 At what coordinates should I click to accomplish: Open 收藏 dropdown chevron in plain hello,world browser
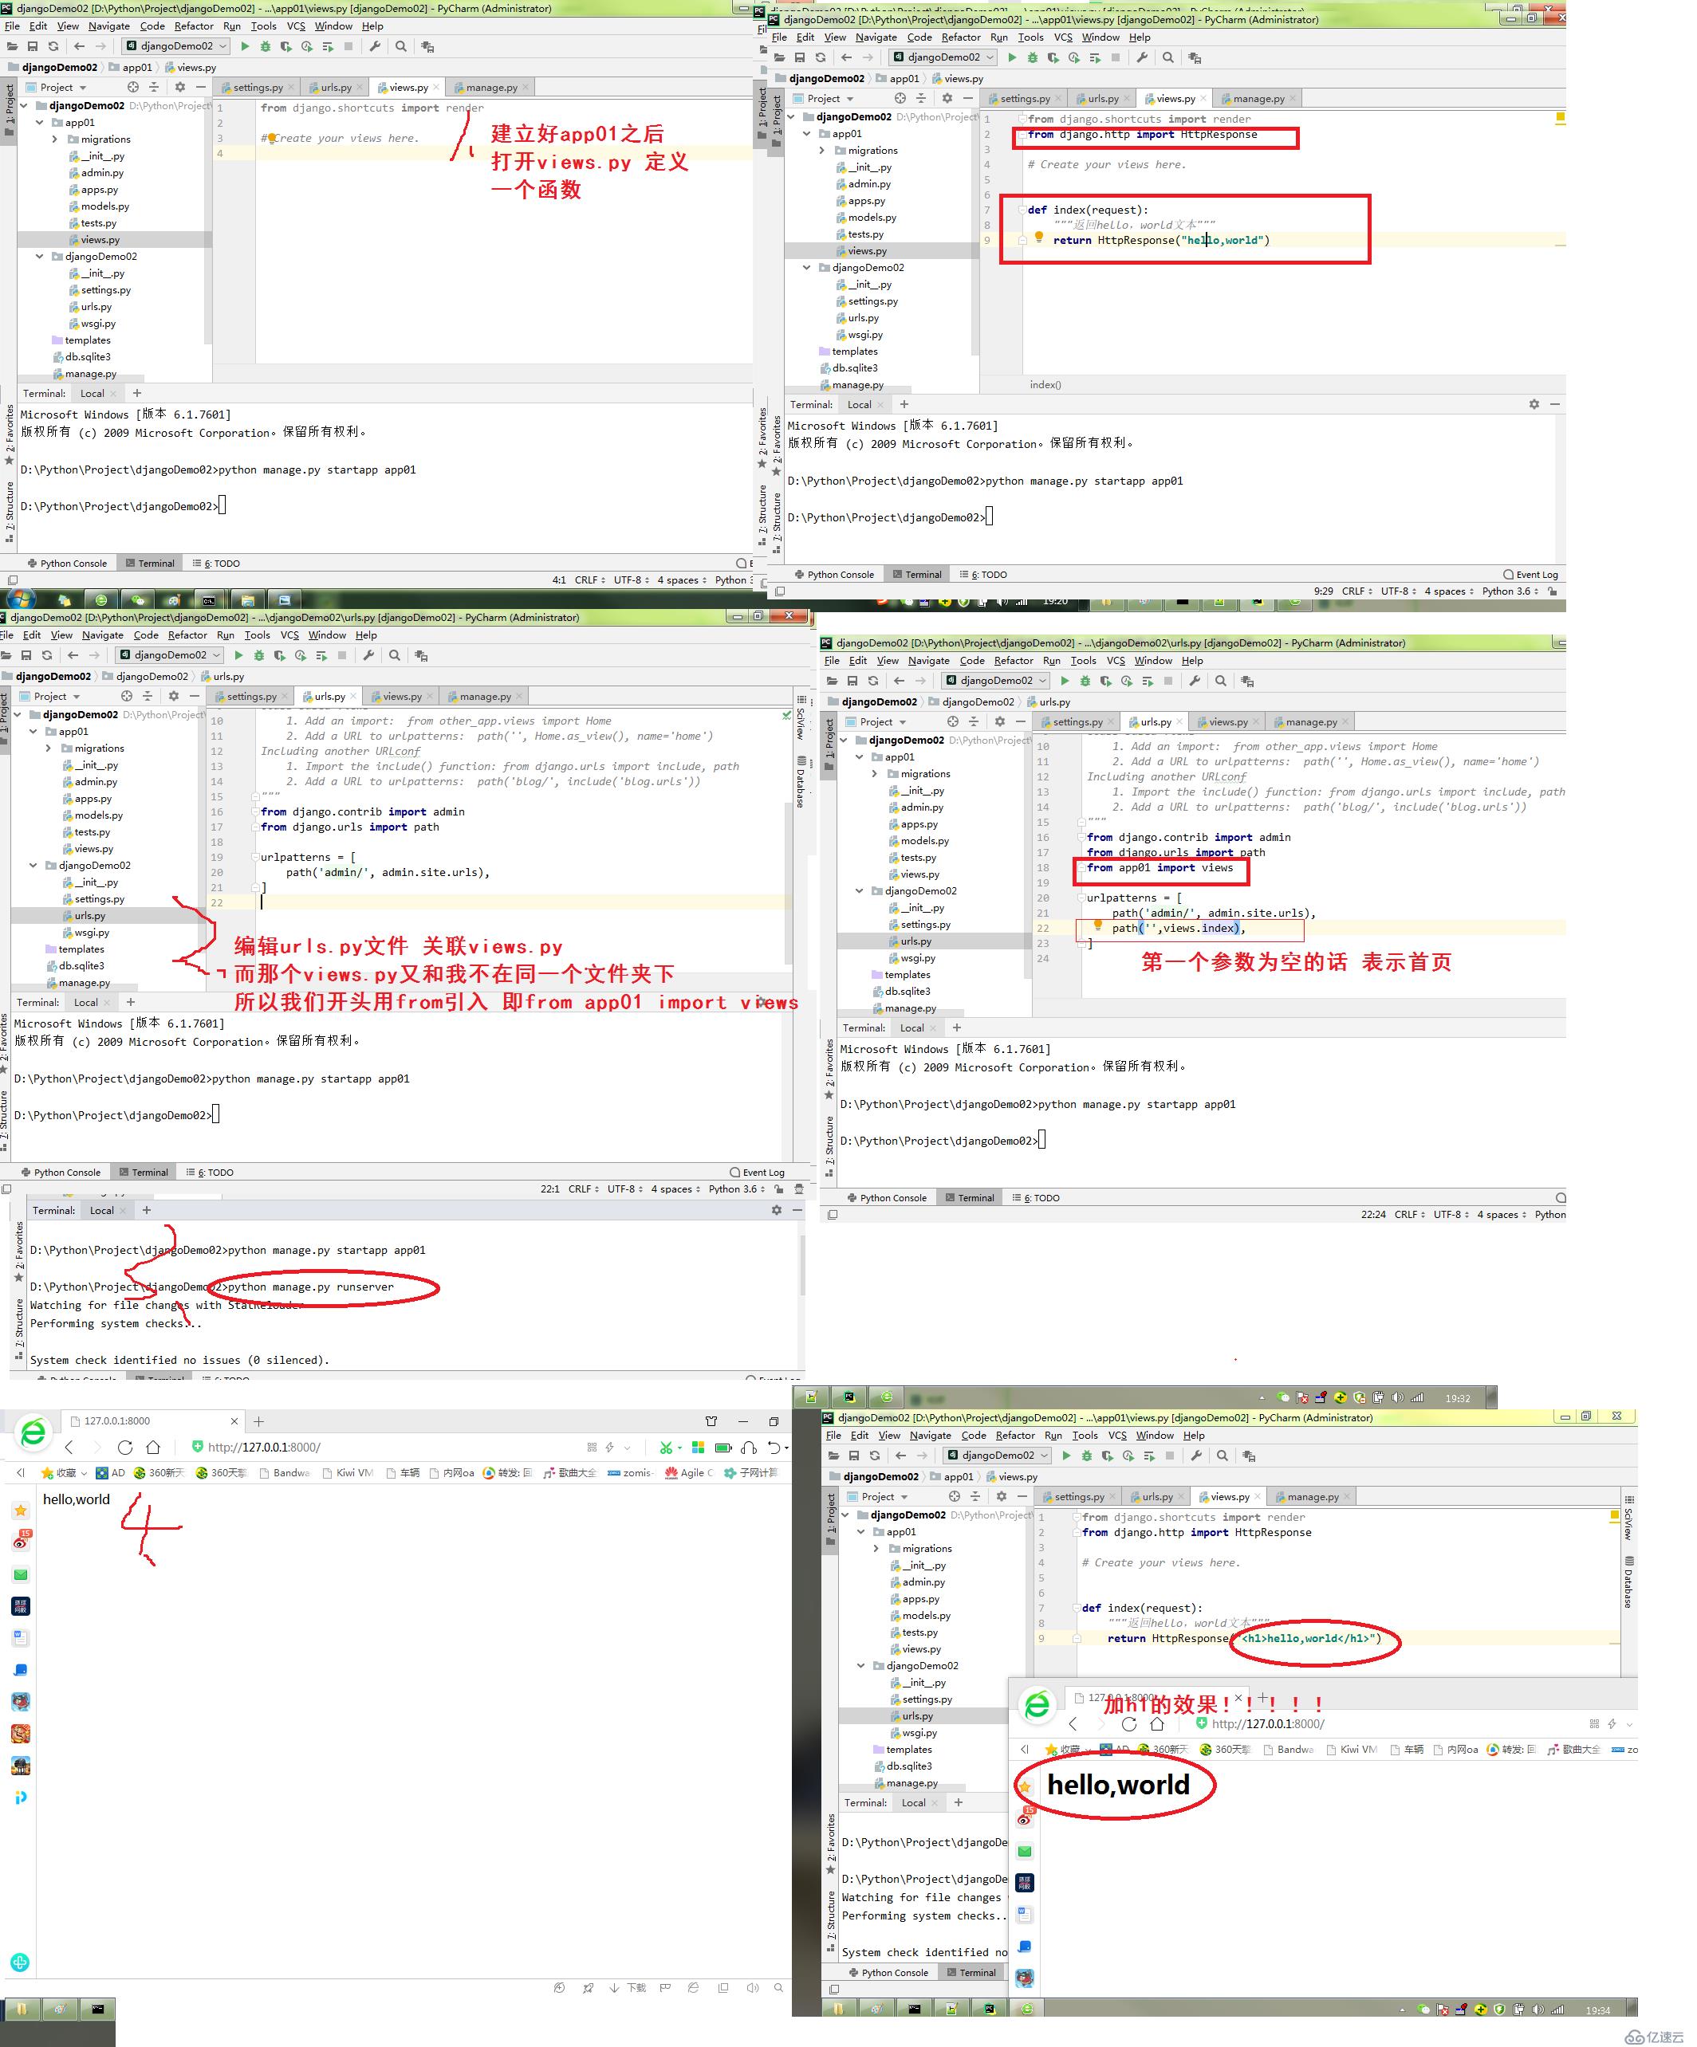[x=84, y=1473]
